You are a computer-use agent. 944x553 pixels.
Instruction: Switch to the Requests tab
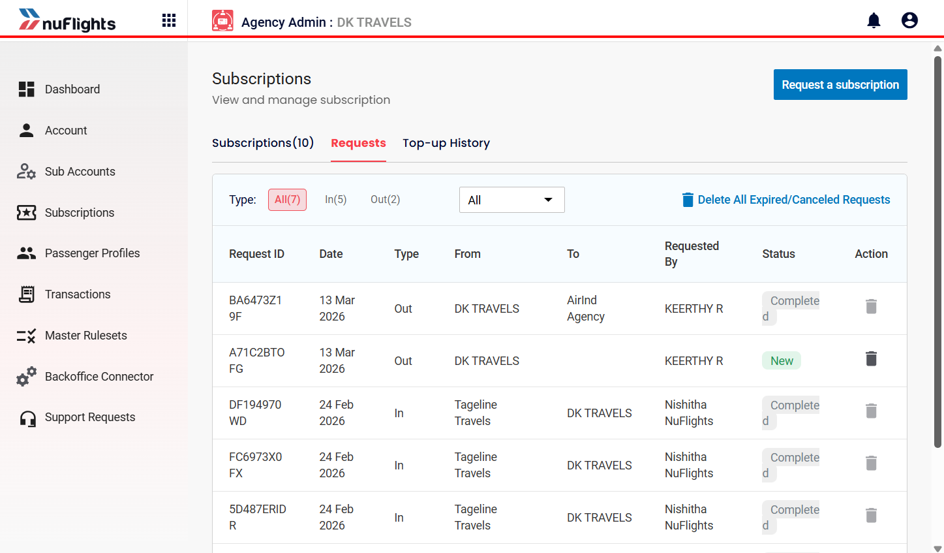click(358, 143)
